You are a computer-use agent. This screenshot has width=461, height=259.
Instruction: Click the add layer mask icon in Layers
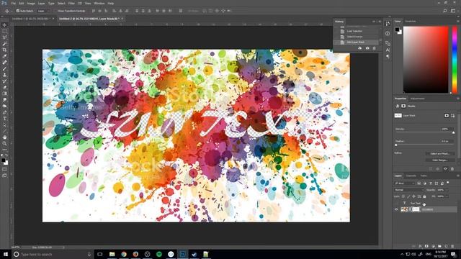pos(426,246)
